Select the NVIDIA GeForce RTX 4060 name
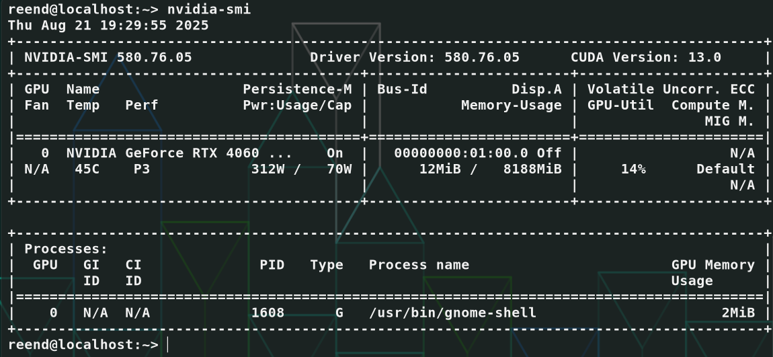The width and height of the screenshot is (773, 357). point(163,153)
